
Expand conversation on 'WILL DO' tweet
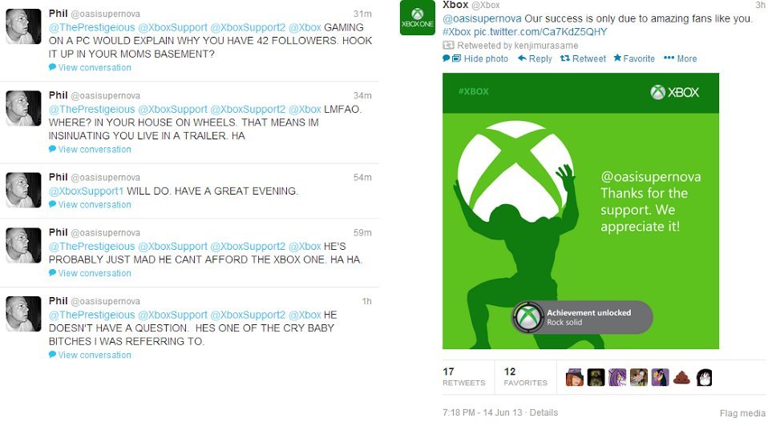(x=94, y=205)
